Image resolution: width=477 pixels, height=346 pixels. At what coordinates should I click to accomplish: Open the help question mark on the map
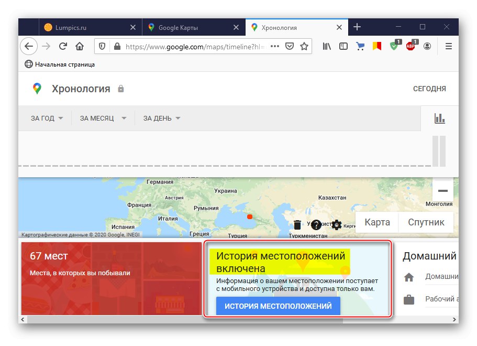[316, 224]
